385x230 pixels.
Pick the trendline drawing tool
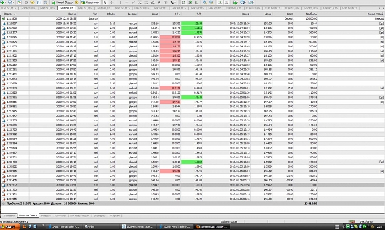tap(133, 2)
